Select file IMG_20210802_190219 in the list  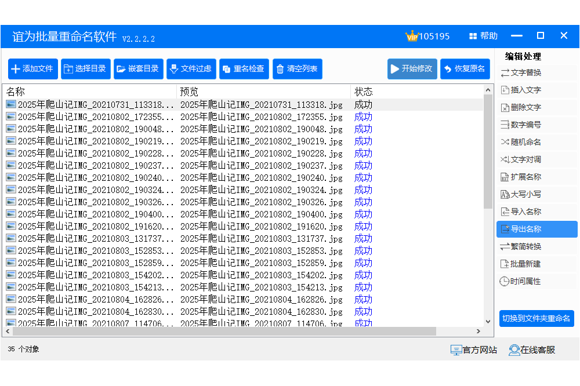pyautogui.click(x=96, y=141)
